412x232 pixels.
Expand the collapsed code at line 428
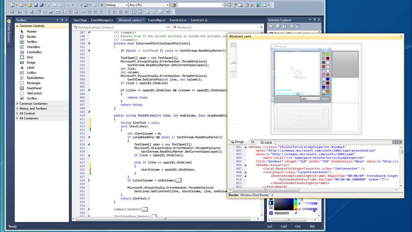(x=89, y=180)
